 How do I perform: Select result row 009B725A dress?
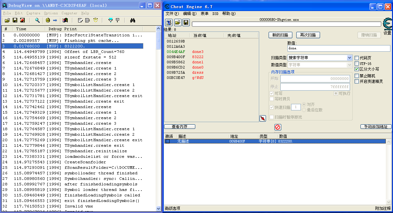pos(212,72)
